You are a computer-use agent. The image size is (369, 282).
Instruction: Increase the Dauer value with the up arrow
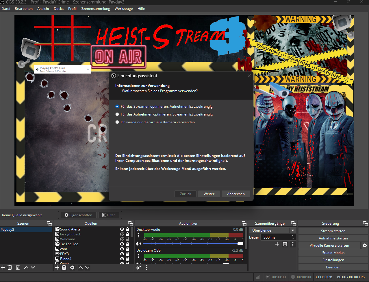(293, 236)
